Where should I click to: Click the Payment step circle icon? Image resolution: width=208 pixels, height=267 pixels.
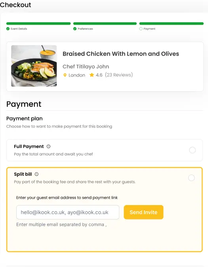(x=141, y=29)
